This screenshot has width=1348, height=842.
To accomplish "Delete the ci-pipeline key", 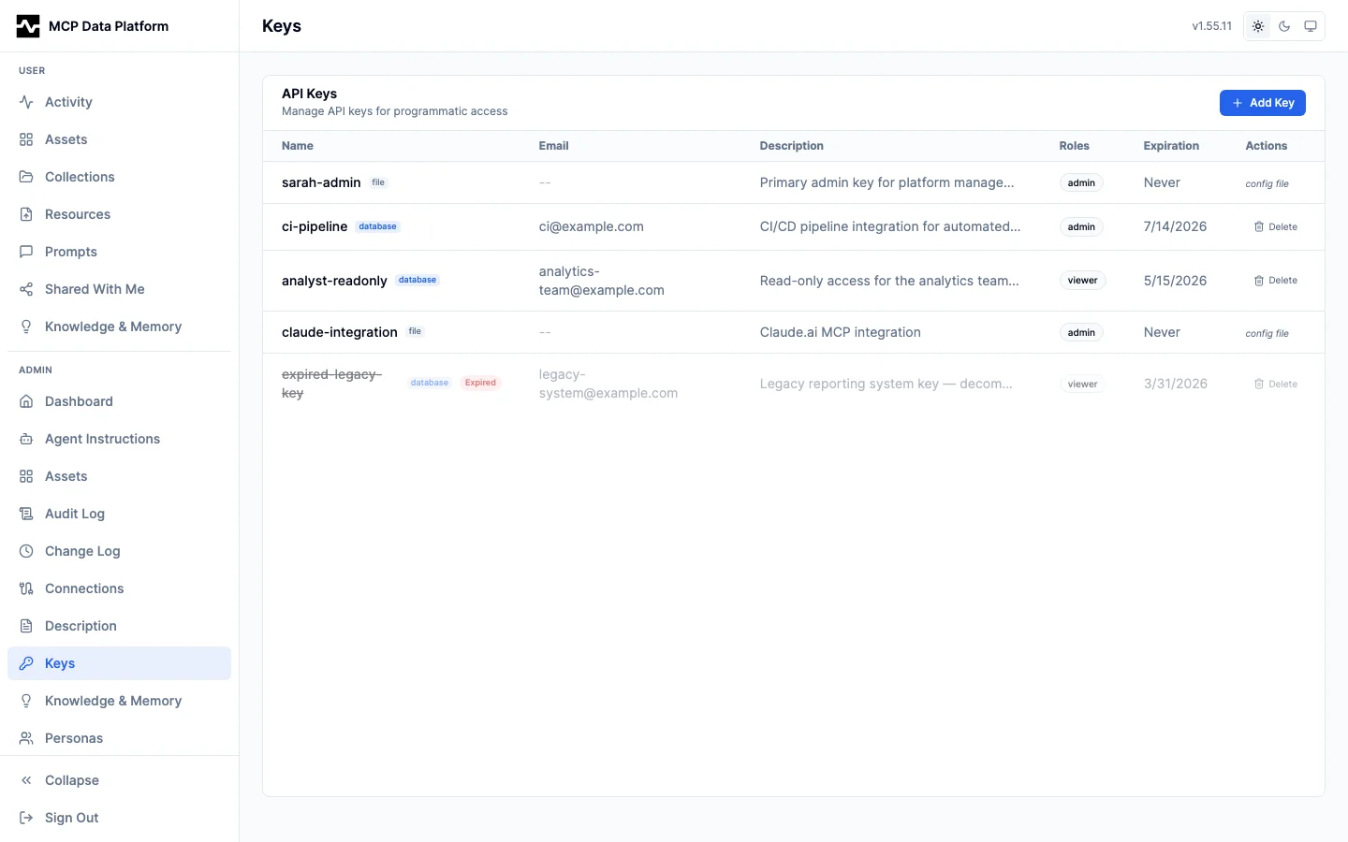I will click(1275, 227).
